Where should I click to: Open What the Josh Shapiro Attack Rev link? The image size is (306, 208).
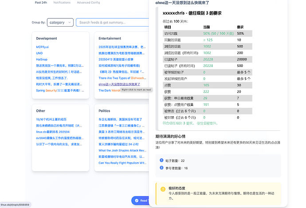coord(122,151)
